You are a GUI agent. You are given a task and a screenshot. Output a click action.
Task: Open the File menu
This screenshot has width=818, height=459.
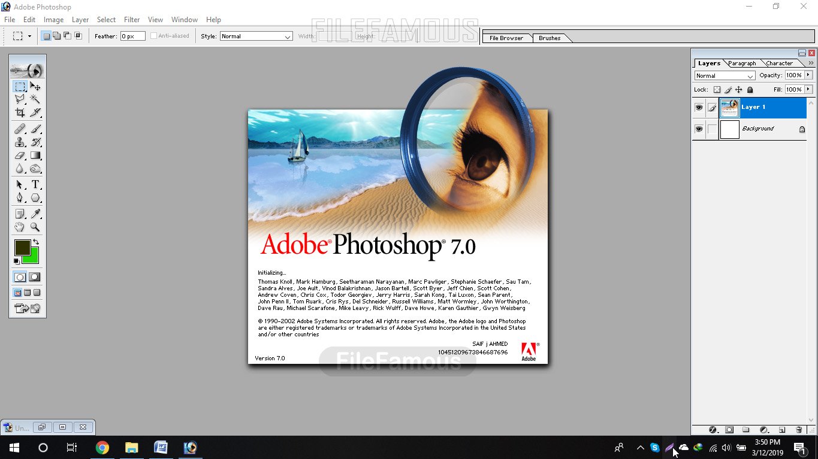coord(10,20)
